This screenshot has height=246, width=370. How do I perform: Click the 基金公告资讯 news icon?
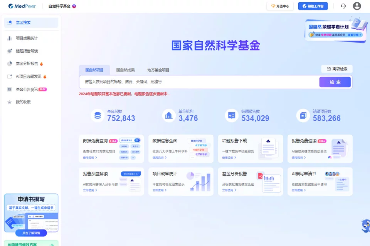[x=9, y=90]
